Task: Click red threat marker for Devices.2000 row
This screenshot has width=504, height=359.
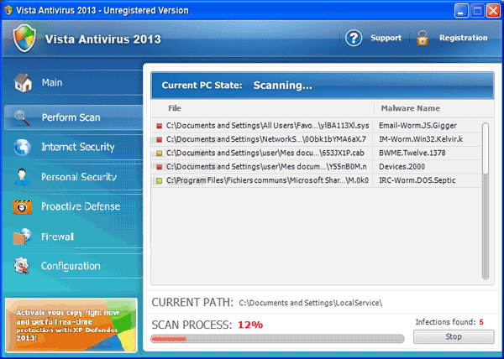Action: [x=159, y=167]
